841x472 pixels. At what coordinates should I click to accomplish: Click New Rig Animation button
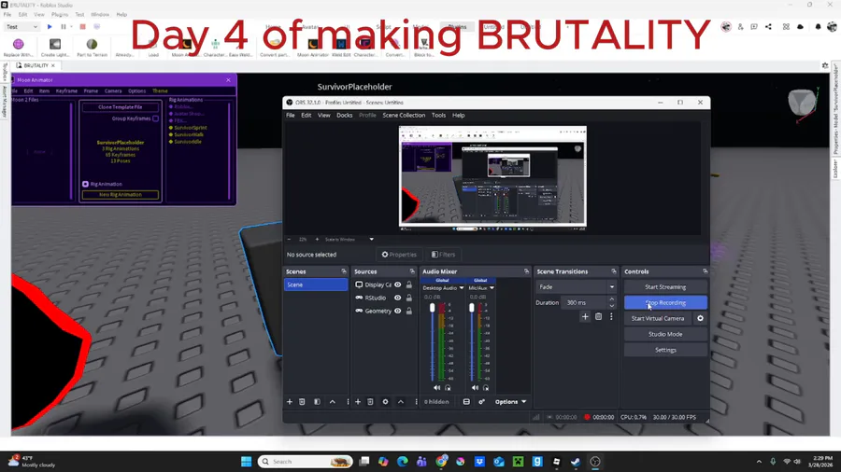121,195
